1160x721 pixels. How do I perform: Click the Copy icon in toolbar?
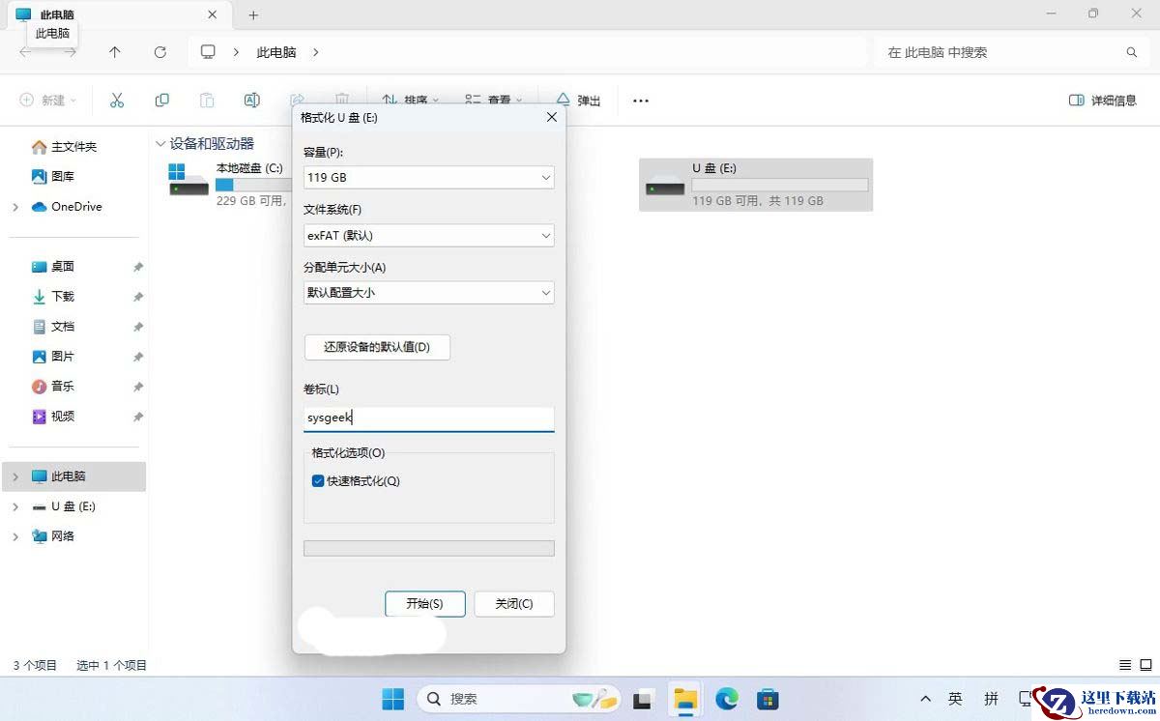pos(161,100)
